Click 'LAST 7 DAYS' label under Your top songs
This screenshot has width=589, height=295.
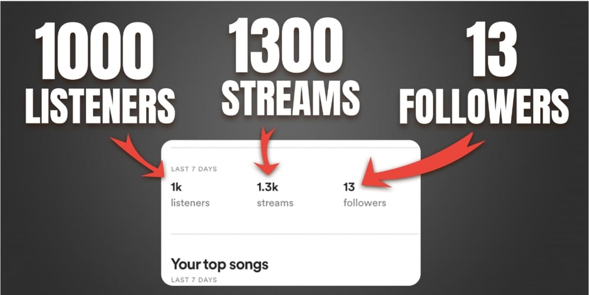[x=194, y=280]
